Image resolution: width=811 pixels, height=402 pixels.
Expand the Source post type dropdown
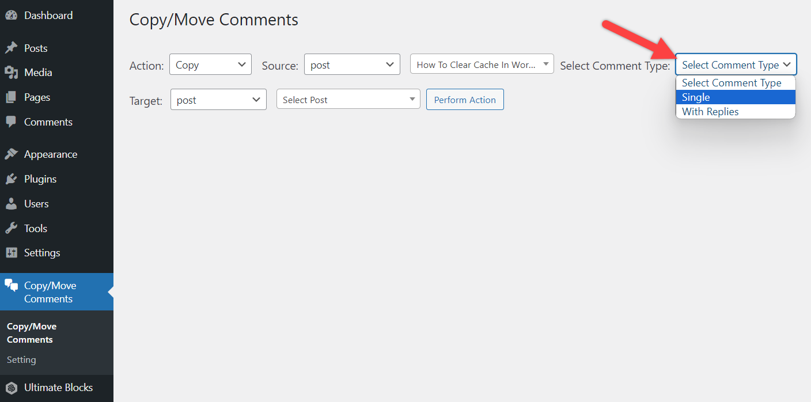click(x=352, y=65)
